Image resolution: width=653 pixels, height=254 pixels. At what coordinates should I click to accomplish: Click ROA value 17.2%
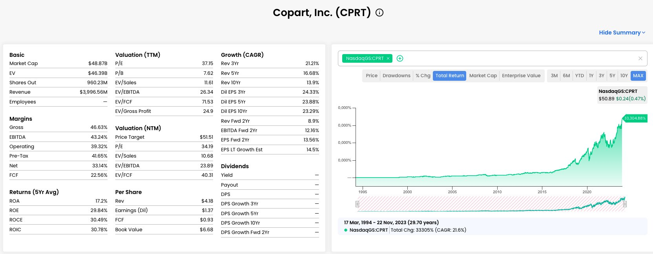tap(101, 201)
